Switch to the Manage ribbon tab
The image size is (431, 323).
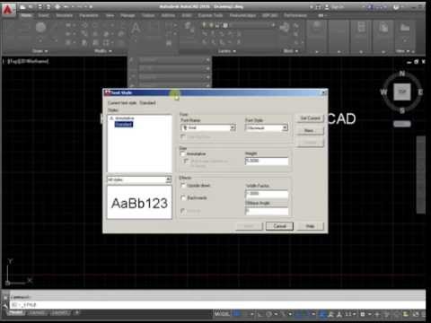(x=128, y=15)
